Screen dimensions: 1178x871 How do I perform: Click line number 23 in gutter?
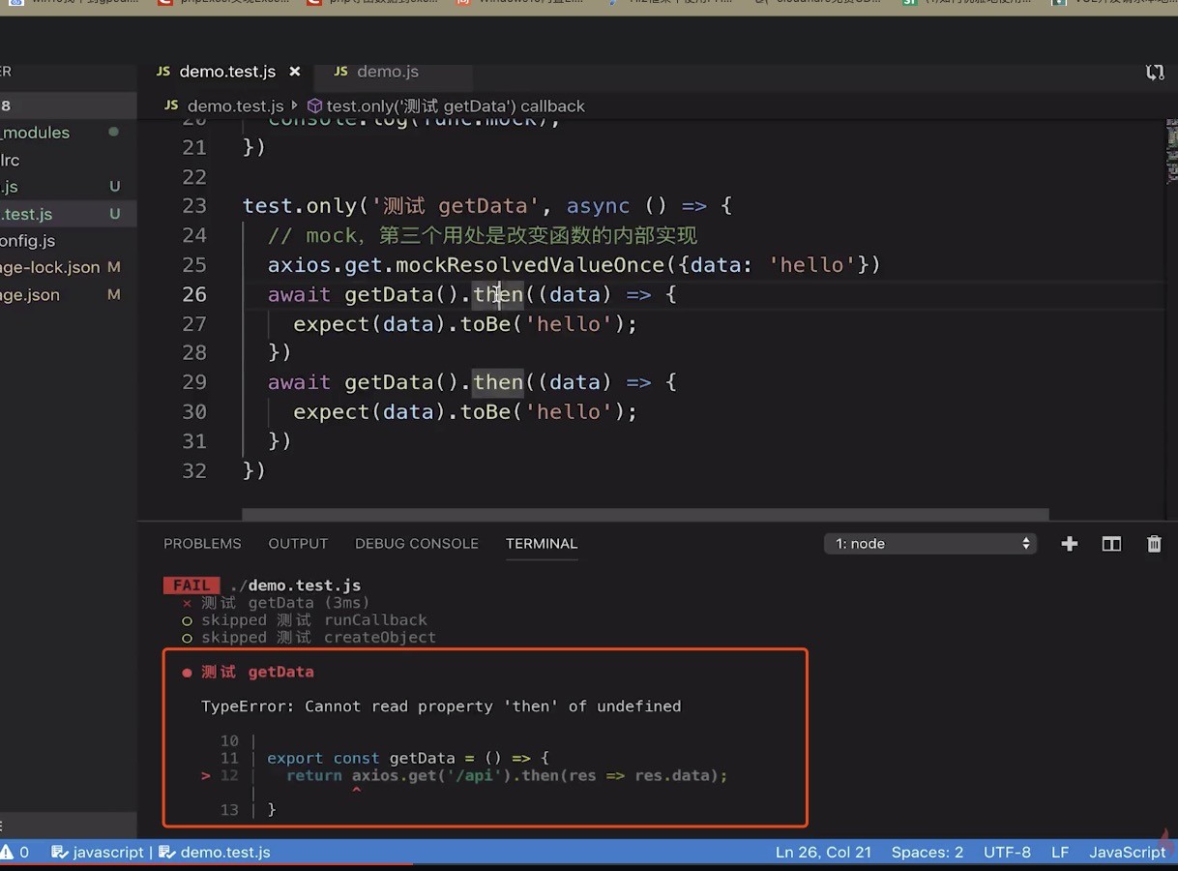pyautogui.click(x=194, y=206)
